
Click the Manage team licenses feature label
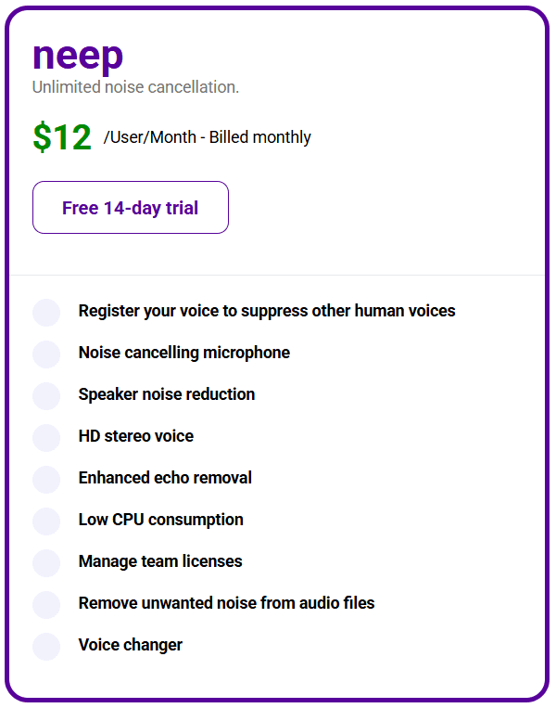point(160,561)
